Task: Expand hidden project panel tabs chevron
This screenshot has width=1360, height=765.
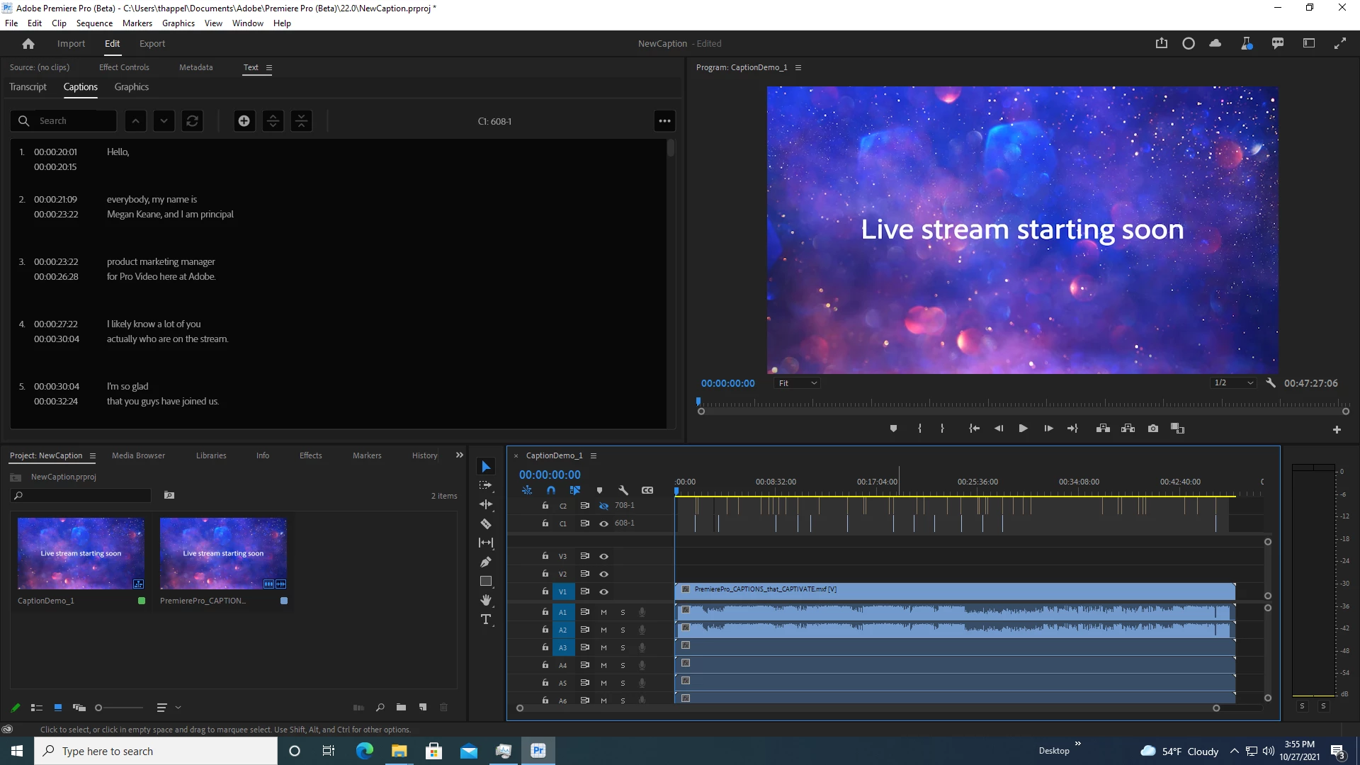Action: point(460,455)
